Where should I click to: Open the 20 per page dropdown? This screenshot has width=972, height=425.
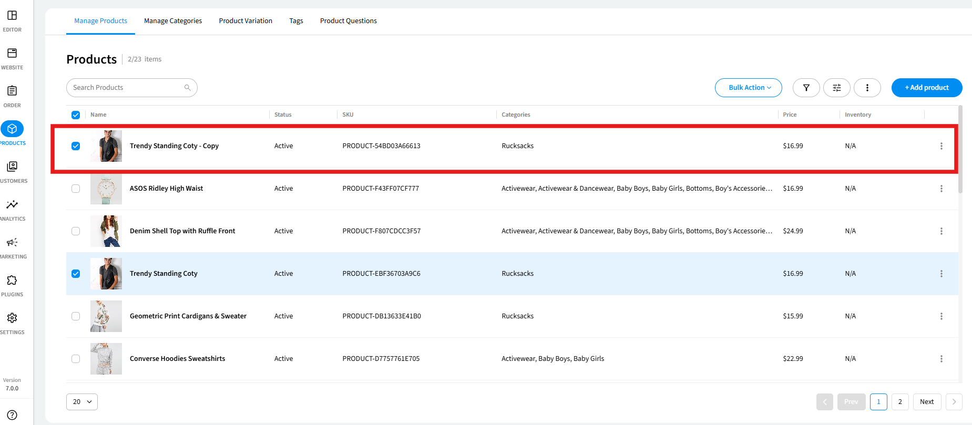82,402
